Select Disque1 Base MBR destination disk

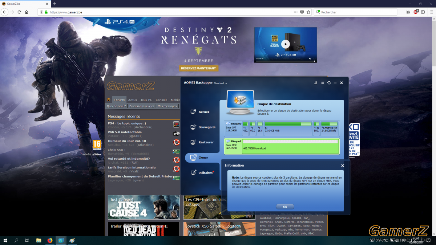[282, 146]
